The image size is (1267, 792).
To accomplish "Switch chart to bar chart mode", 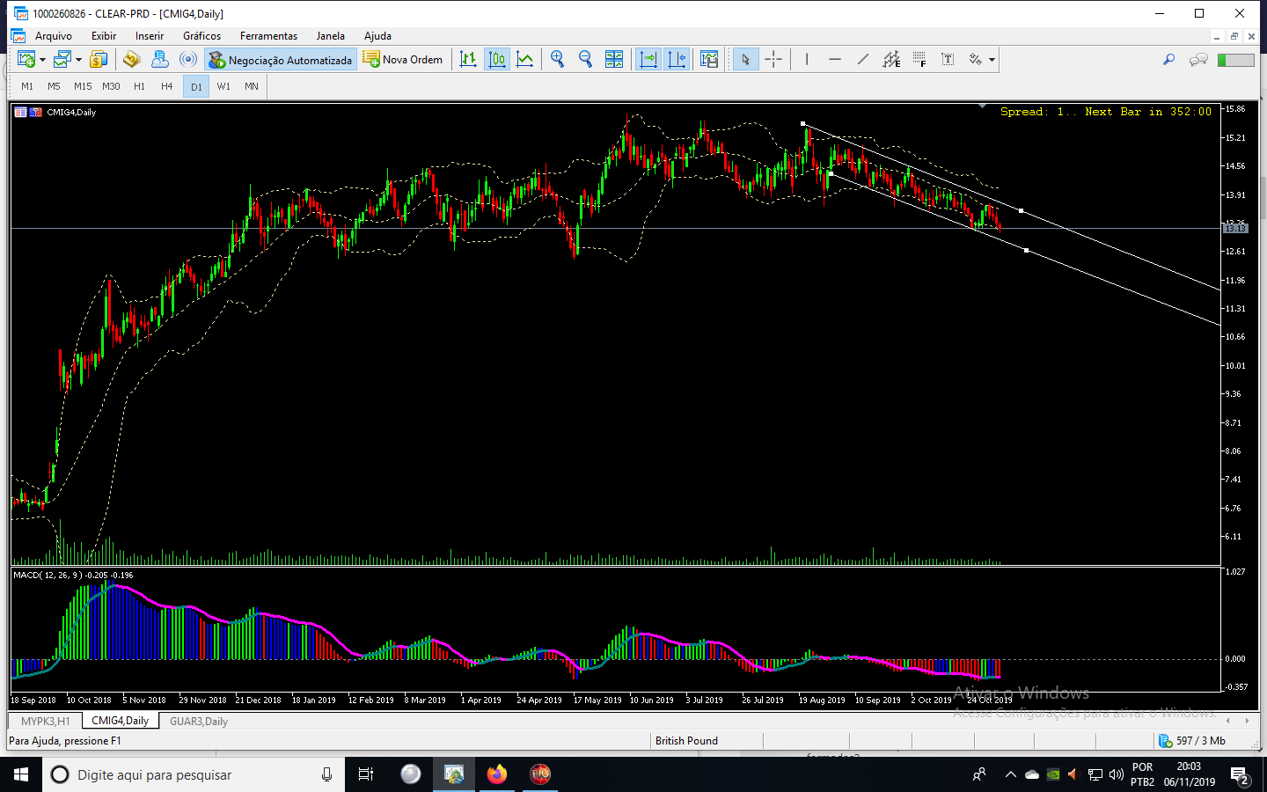I will coord(468,60).
